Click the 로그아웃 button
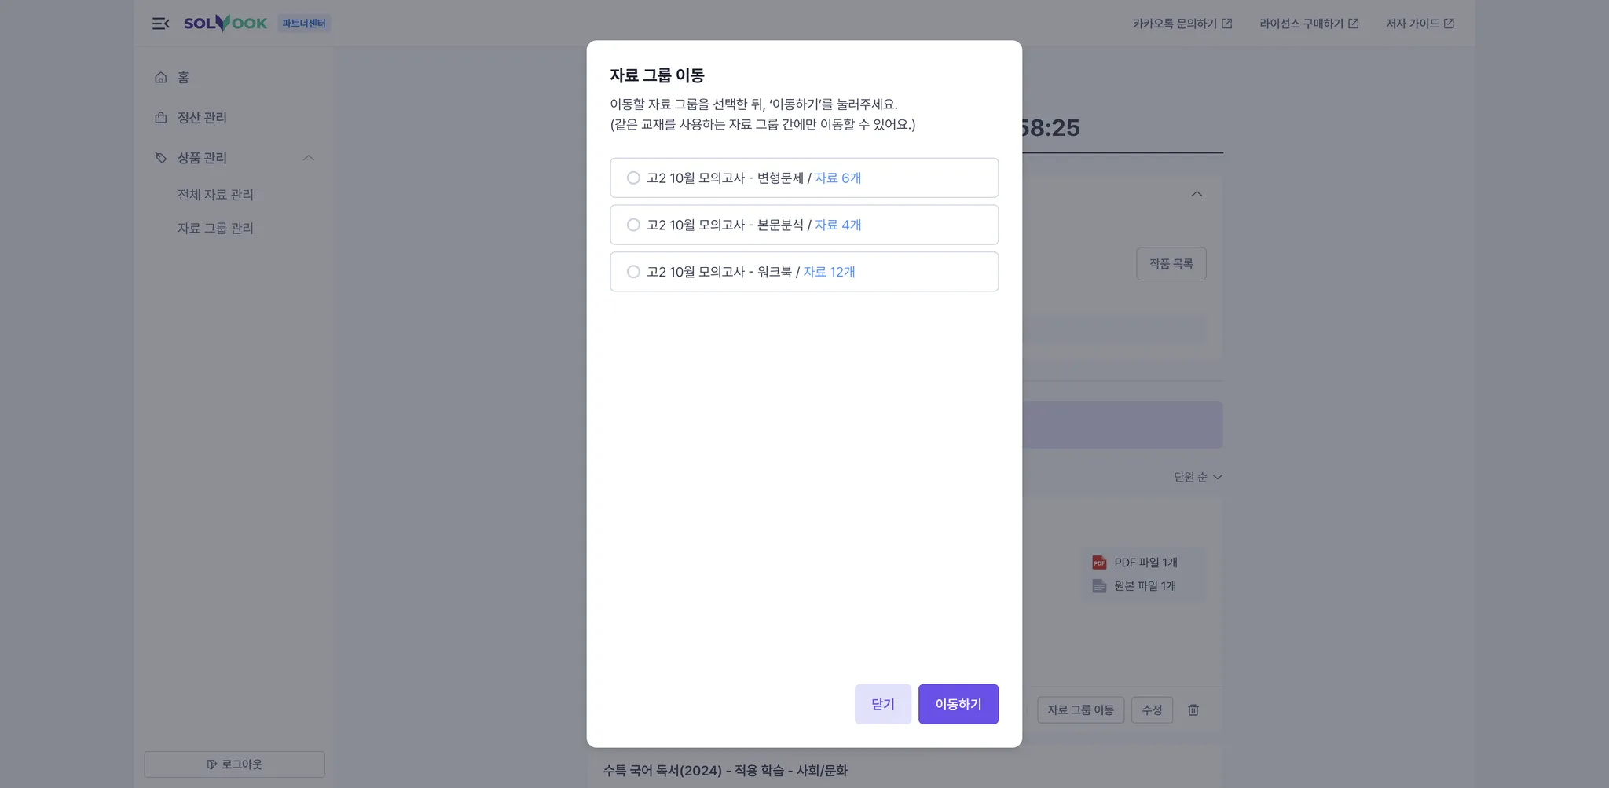The image size is (1609, 788). pos(234,764)
